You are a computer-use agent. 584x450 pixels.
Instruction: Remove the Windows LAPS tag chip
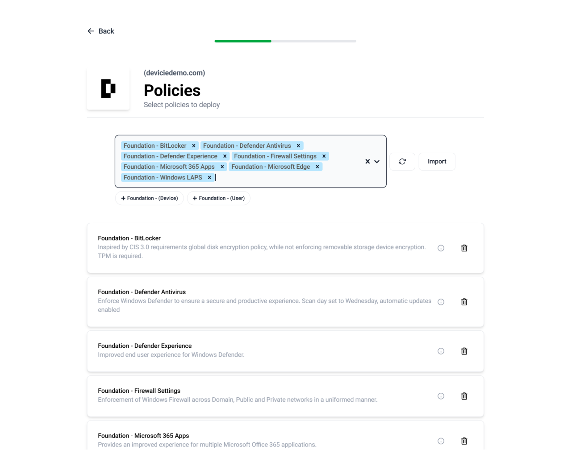tap(209, 178)
